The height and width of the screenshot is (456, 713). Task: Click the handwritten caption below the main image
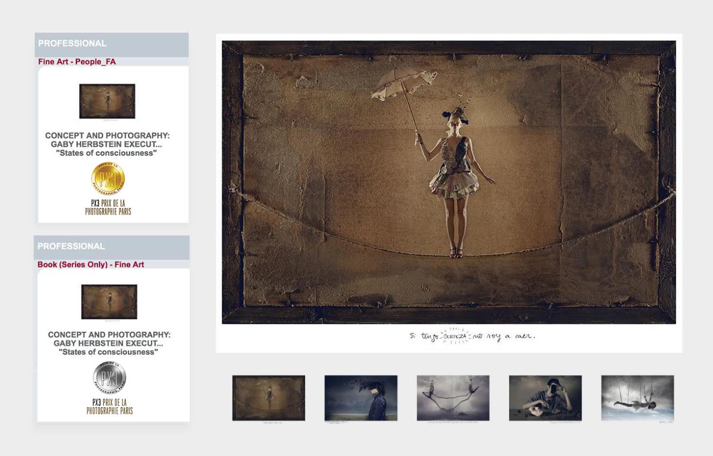tap(472, 337)
